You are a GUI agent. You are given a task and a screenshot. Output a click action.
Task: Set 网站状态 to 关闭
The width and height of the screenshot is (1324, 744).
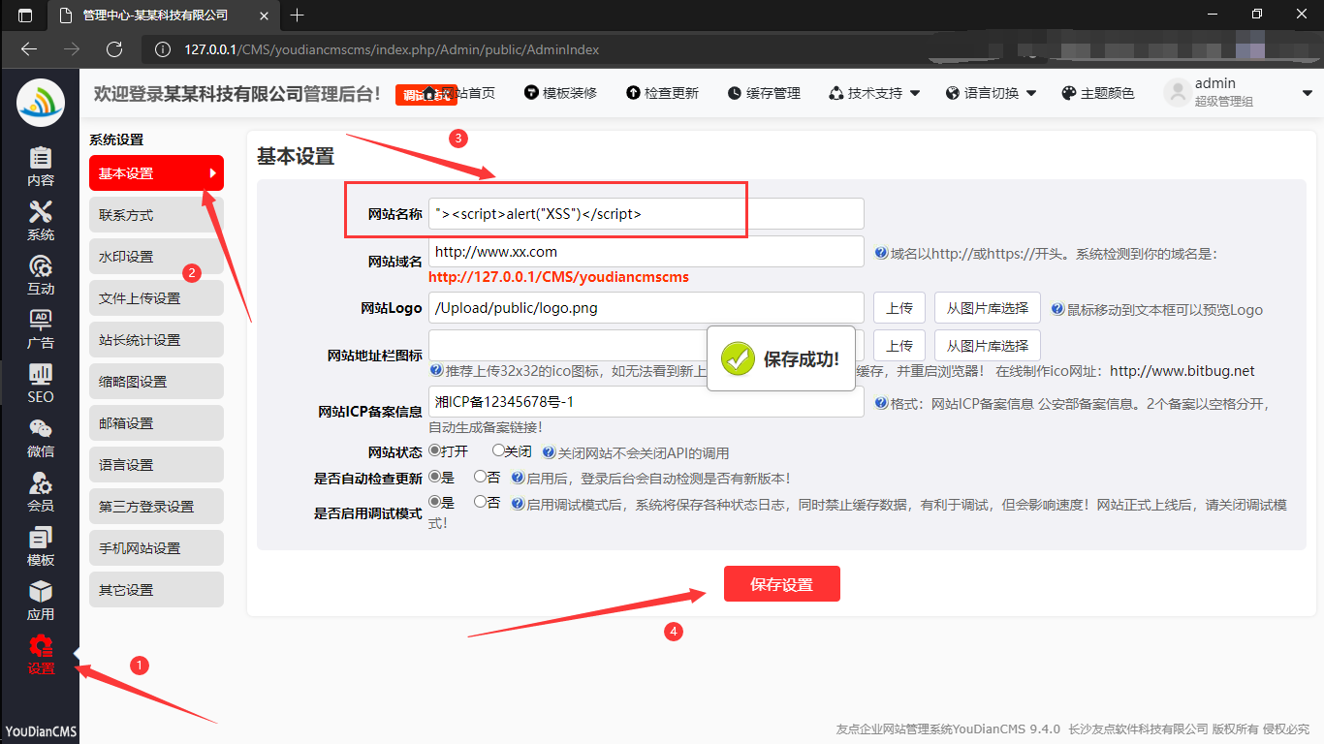pyautogui.click(x=498, y=450)
